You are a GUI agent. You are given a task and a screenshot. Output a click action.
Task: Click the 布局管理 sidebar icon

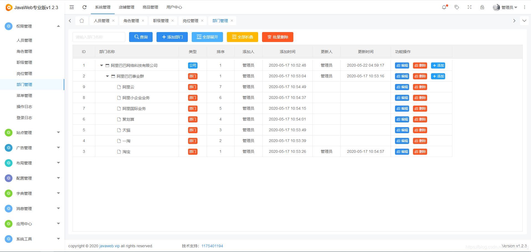click(x=9, y=163)
